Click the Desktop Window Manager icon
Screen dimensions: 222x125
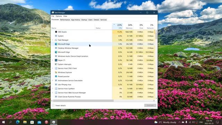point(56,48)
